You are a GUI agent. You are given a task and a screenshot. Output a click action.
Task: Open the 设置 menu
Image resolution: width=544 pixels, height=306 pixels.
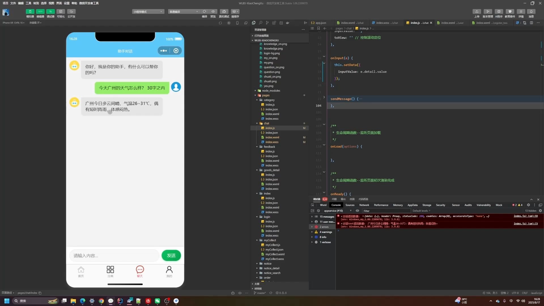tap(67, 3)
